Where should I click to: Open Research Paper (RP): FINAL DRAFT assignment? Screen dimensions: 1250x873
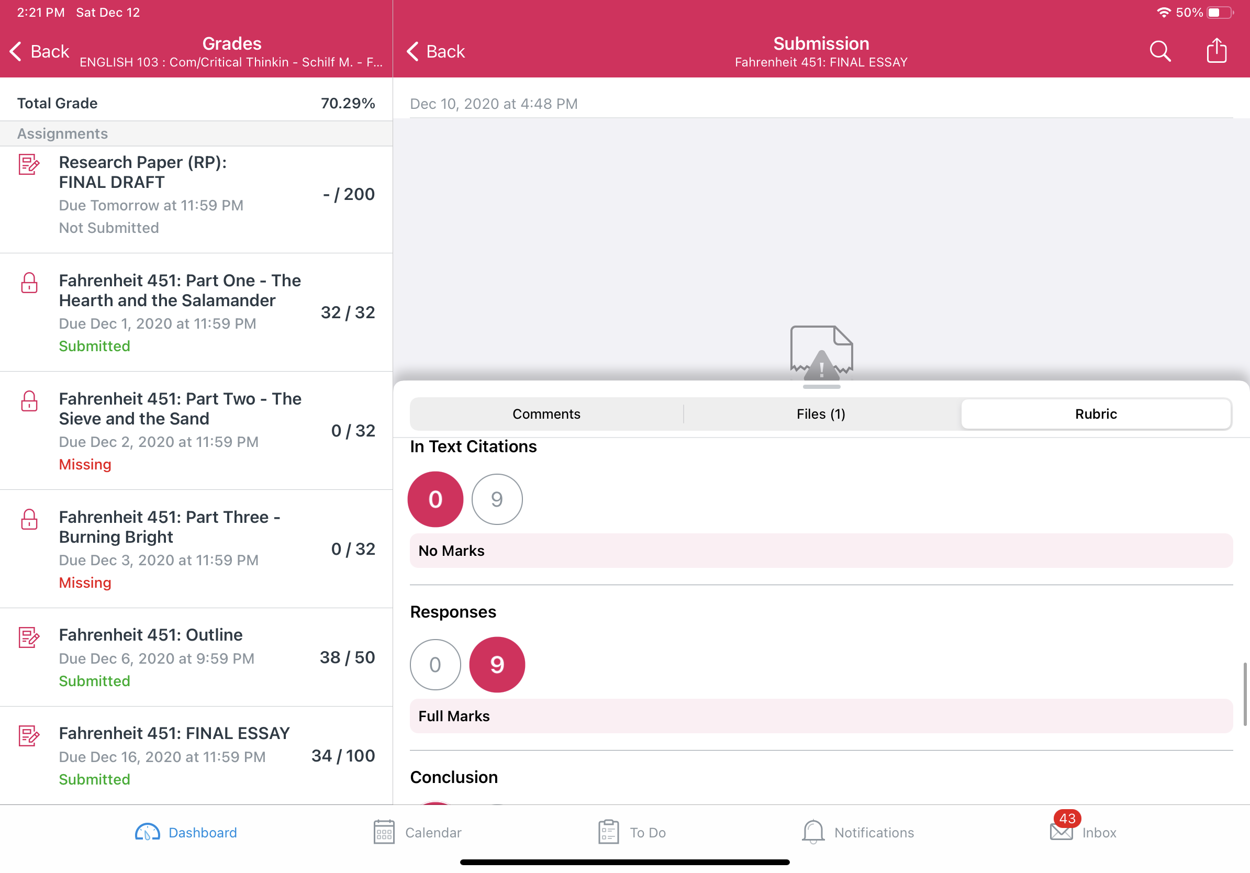tap(142, 172)
